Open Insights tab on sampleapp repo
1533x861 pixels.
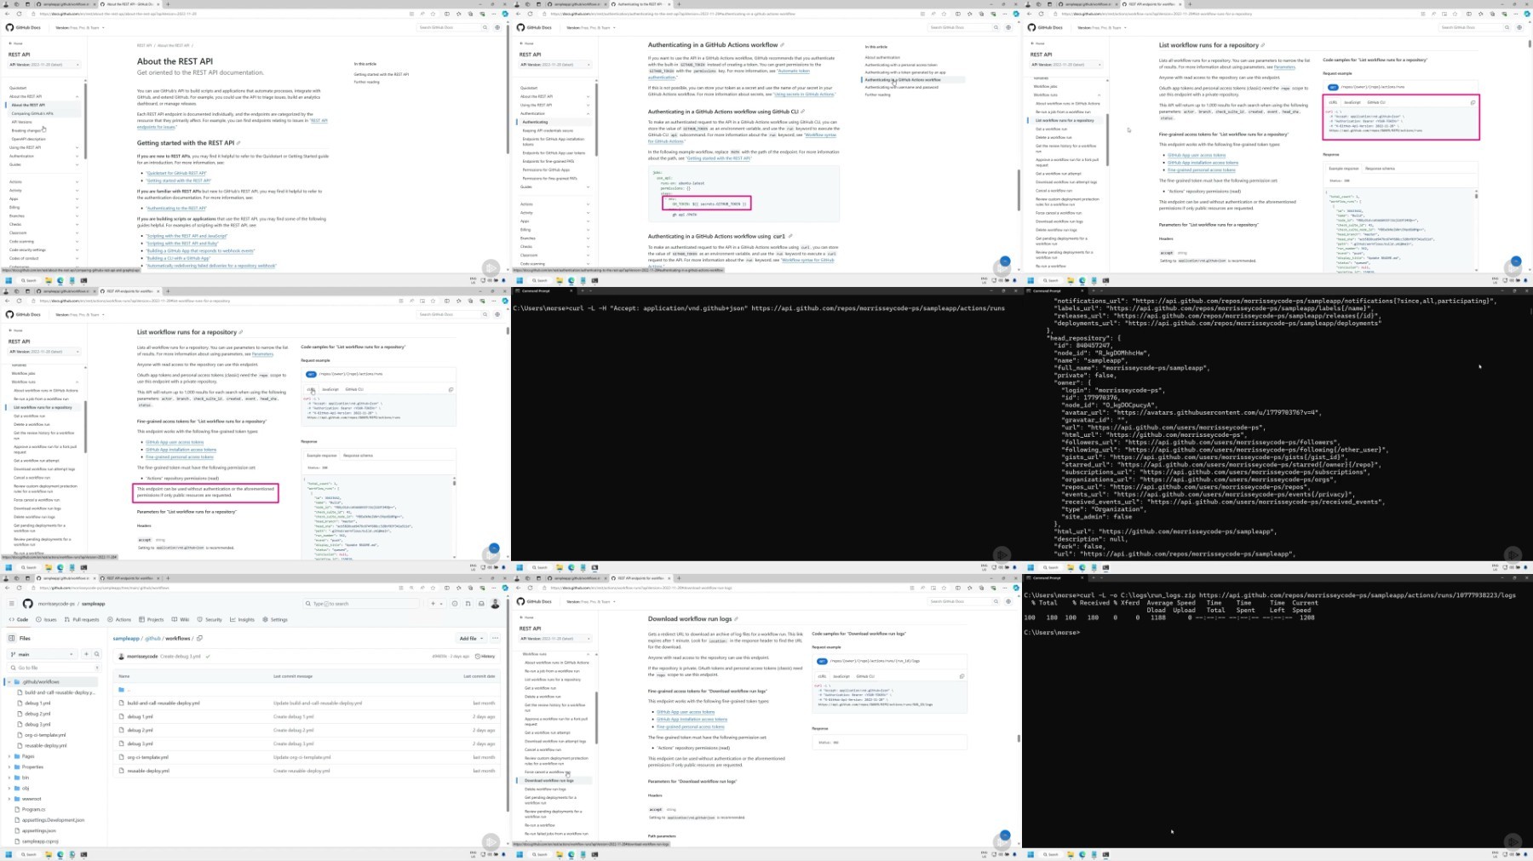243,619
